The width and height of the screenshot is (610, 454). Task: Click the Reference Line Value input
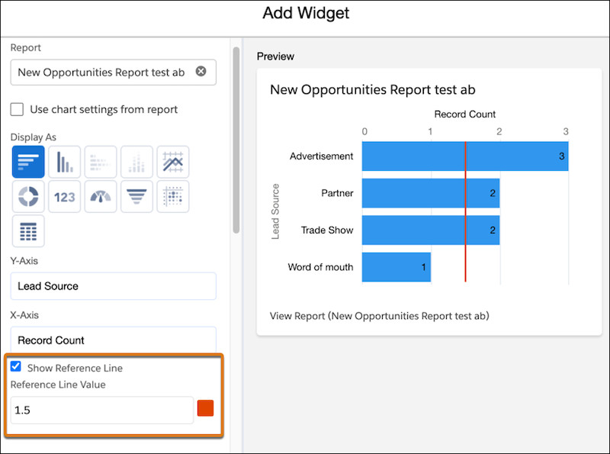click(101, 410)
